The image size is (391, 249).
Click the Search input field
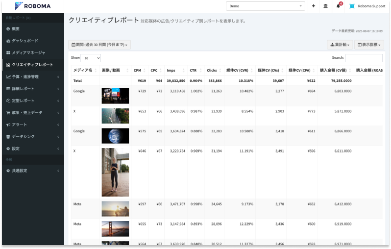tap(364, 58)
